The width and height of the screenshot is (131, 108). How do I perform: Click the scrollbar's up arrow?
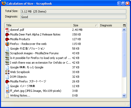click(124, 30)
